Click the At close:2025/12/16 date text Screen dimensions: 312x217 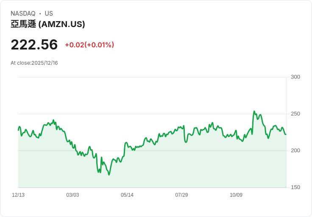coord(34,63)
